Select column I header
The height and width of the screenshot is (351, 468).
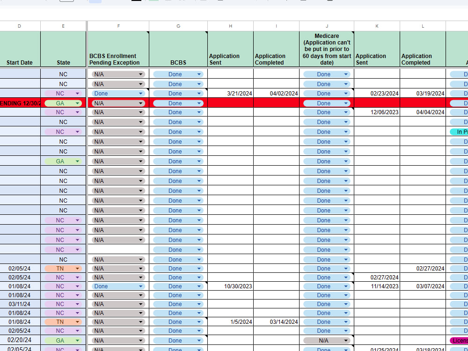[277, 26]
